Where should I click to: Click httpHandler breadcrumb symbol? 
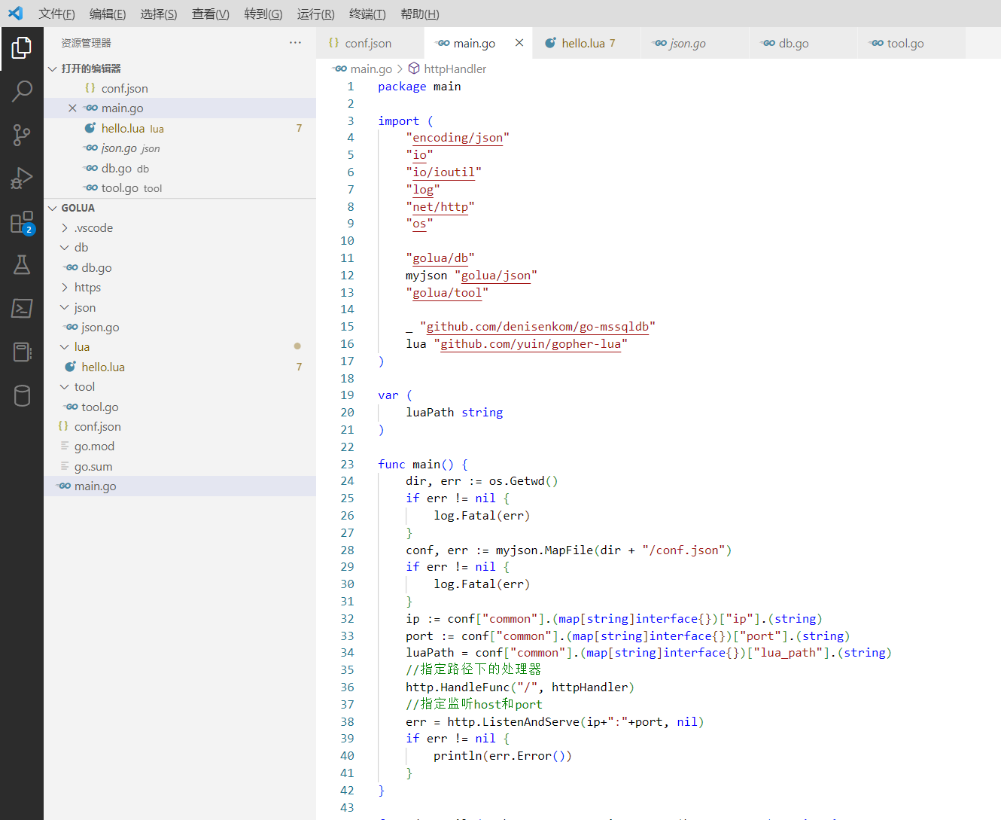(x=447, y=69)
